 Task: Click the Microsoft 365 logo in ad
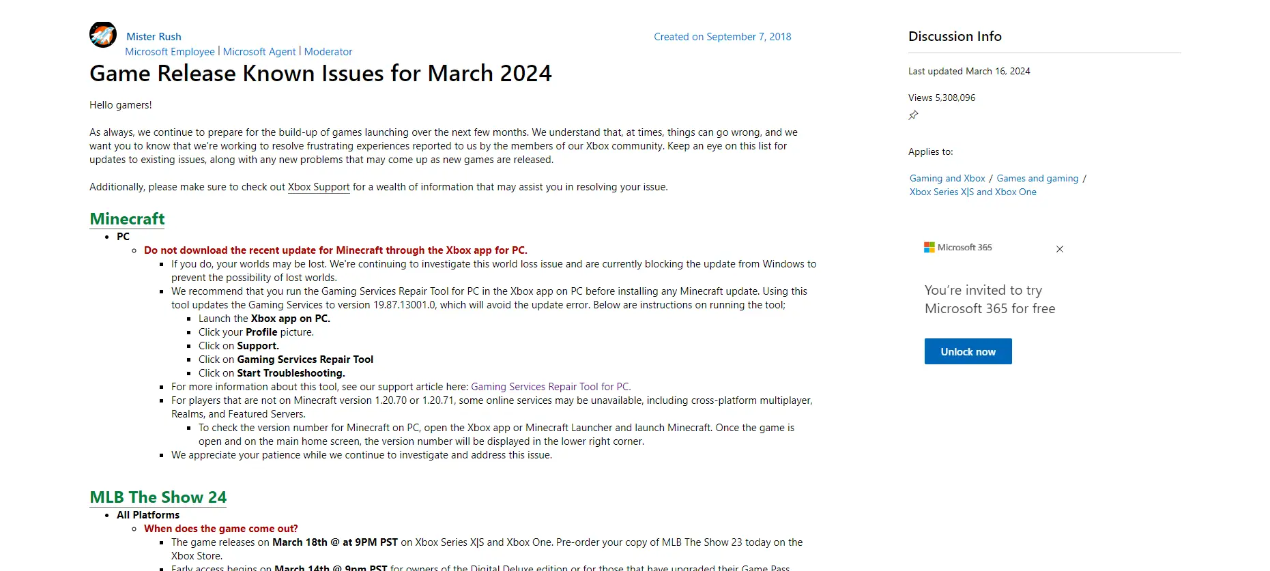tap(957, 248)
